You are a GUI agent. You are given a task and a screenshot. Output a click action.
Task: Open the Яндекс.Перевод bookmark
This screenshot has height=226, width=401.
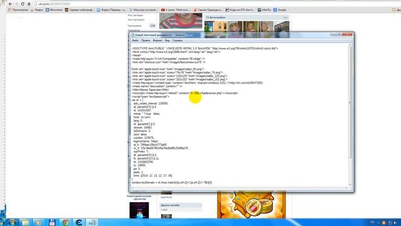click(112, 10)
